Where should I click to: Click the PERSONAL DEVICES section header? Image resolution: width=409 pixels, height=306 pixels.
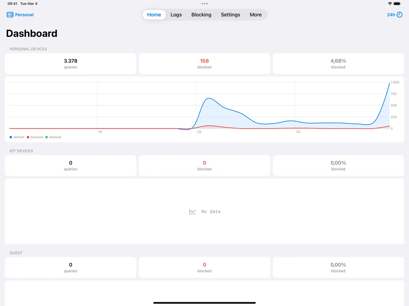click(28, 49)
